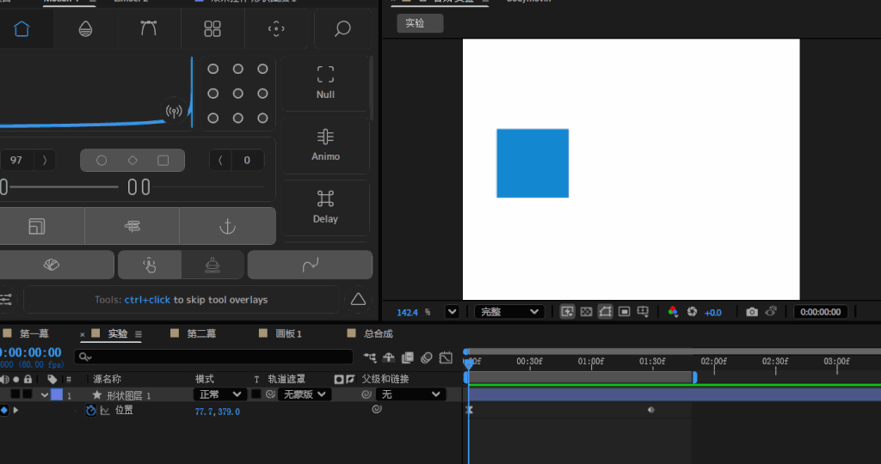Click the Animo tool button

tap(325, 145)
